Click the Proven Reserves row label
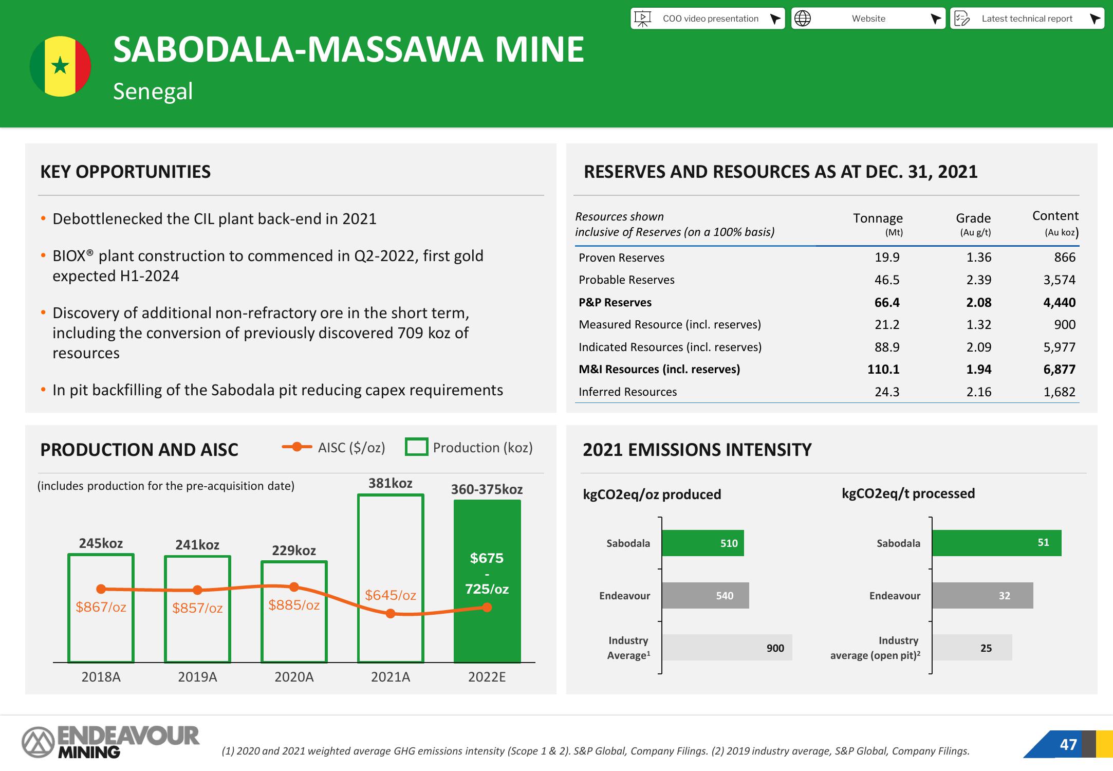This screenshot has width=1113, height=771. (621, 258)
